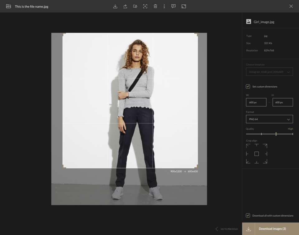
Task: Select center crop alignment
Action: tap(256, 153)
